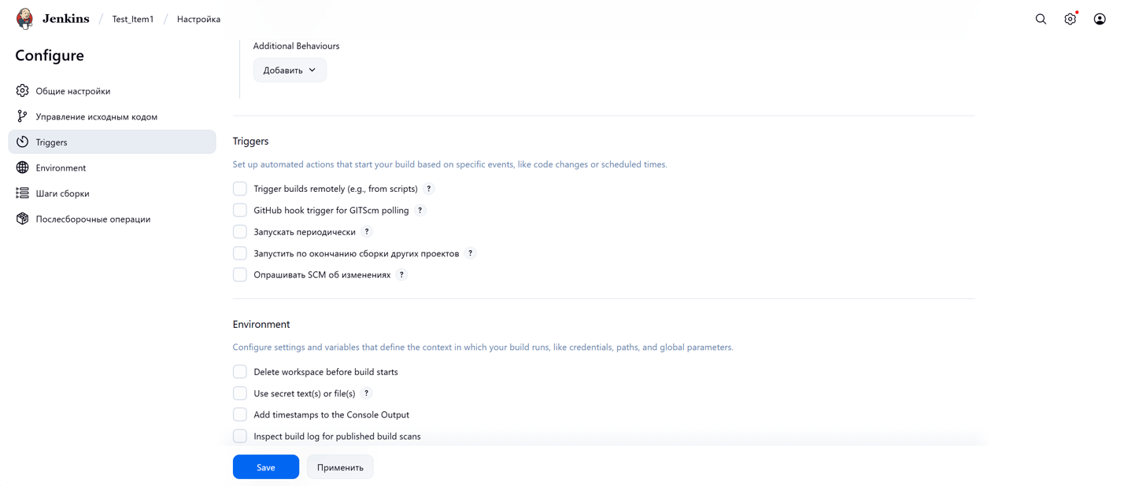Enable Add timestamps to the Console Output

coord(240,414)
